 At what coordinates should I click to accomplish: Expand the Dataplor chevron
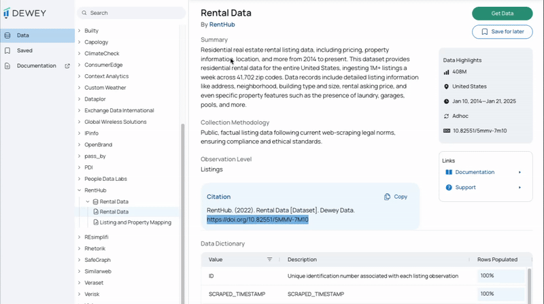pyautogui.click(x=79, y=99)
